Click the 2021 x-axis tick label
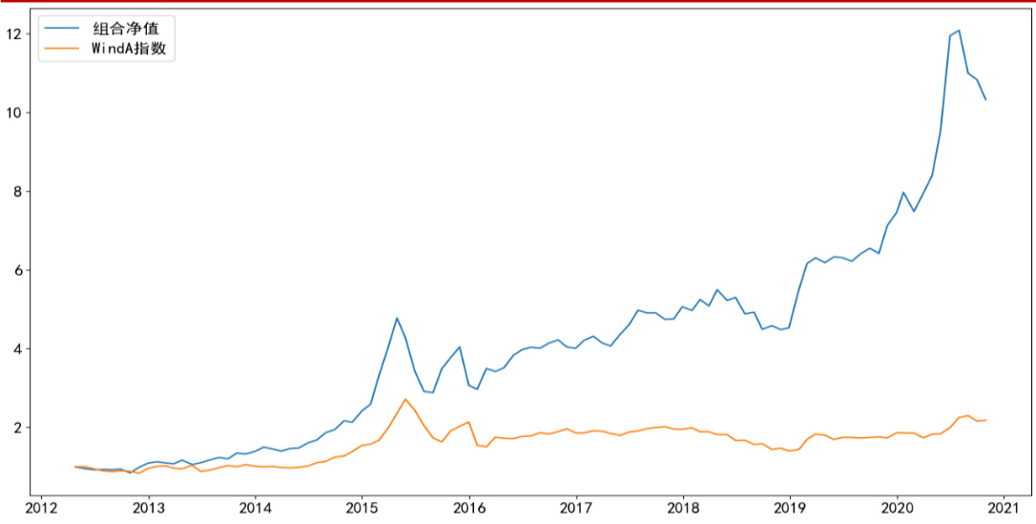Image resolution: width=1036 pixels, height=524 pixels. pos(1005,507)
